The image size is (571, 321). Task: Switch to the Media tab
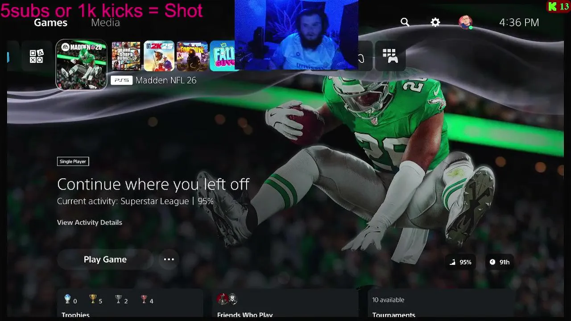tap(105, 22)
